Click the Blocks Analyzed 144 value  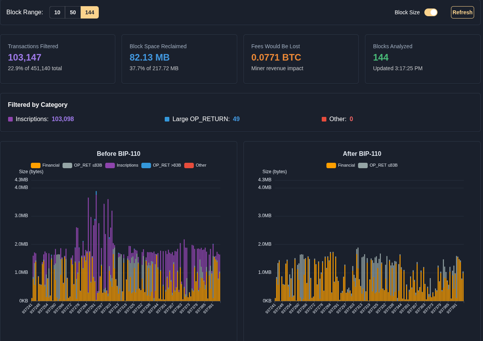(381, 57)
